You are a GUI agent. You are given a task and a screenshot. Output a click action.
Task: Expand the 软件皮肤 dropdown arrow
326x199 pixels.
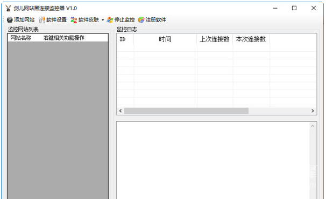coord(103,20)
